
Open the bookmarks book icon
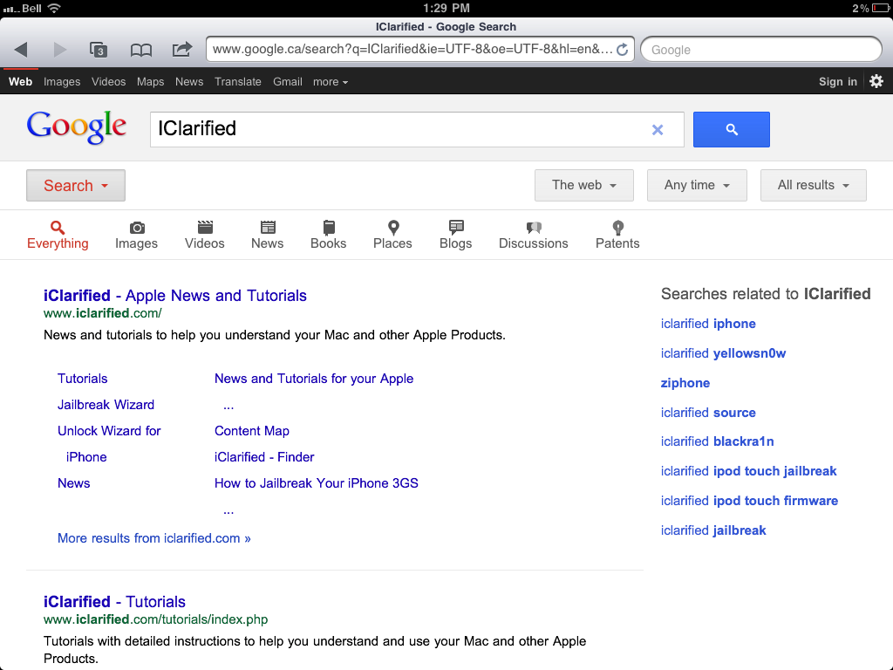coord(140,50)
